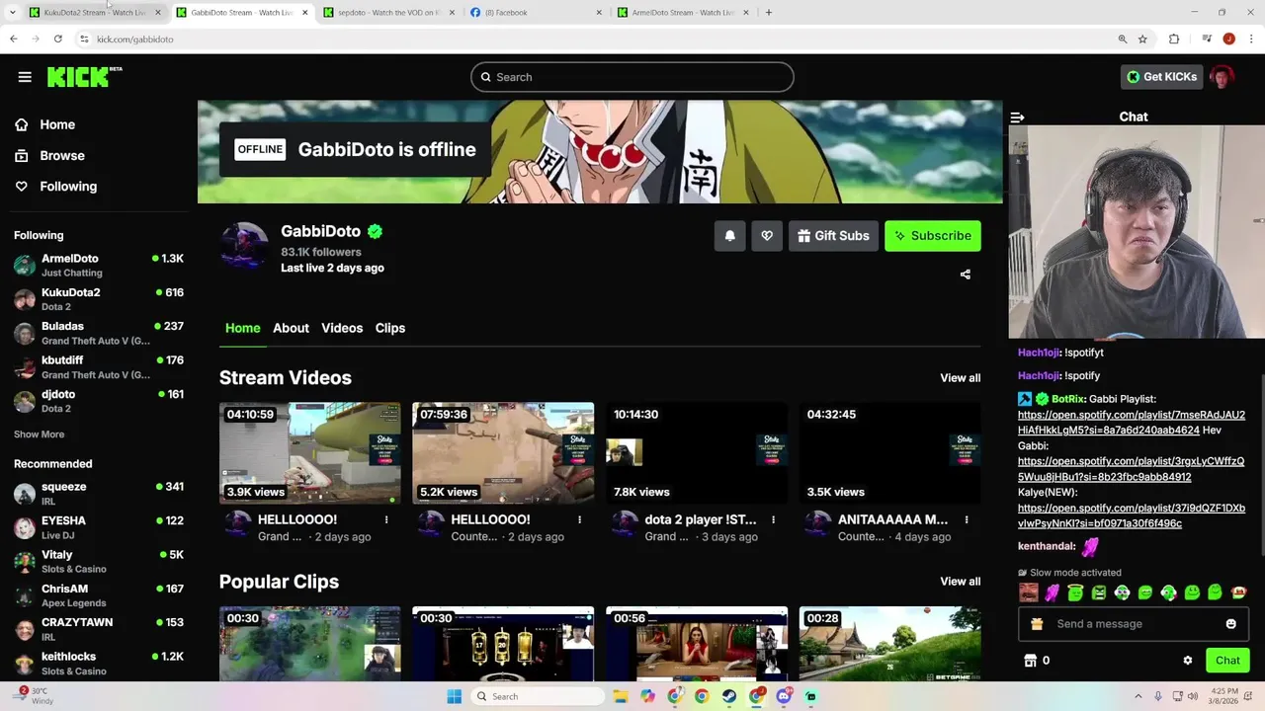This screenshot has height=711, width=1265.
Task: Open the About channel tab
Action: click(x=291, y=328)
